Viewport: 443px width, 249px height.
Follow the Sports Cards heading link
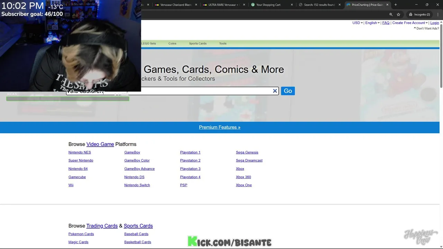pos(138,226)
